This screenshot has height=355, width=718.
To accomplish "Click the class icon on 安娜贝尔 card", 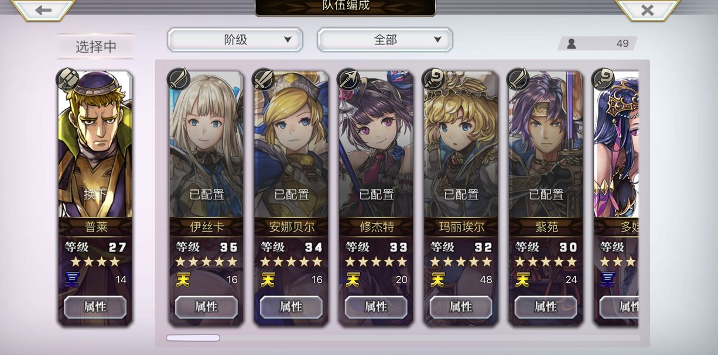I will [x=264, y=78].
